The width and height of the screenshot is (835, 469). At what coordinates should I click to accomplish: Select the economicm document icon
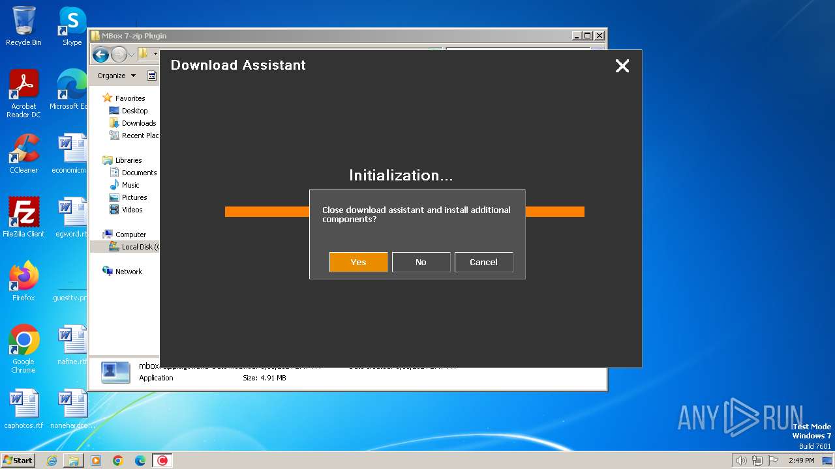69,154
